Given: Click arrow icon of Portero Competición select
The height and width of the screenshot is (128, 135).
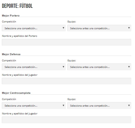Looking at the screenshot, I should pyautogui.click(x=63, y=28).
